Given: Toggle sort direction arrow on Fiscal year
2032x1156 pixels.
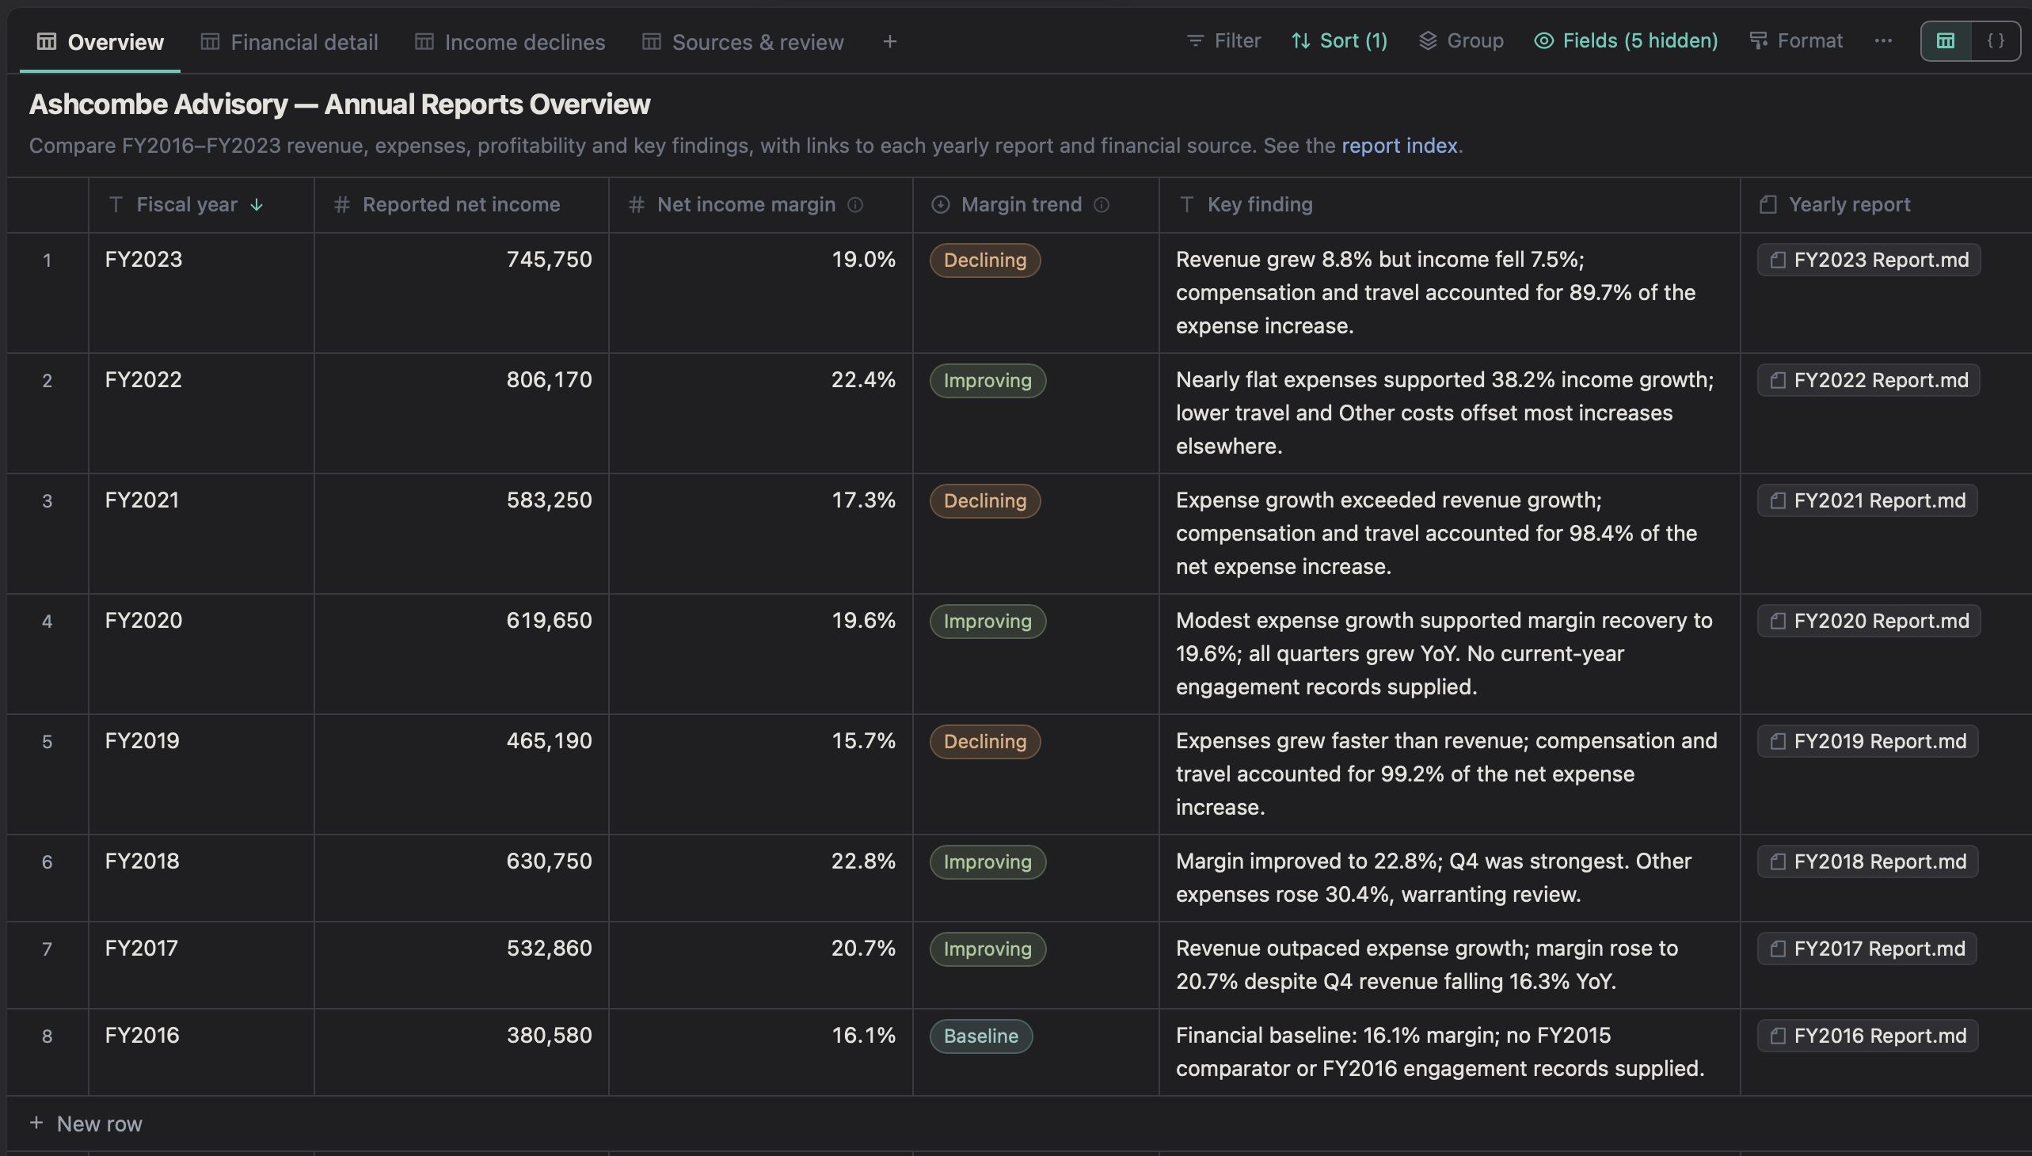Looking at the screenshot, I should (x=257, y=205).
